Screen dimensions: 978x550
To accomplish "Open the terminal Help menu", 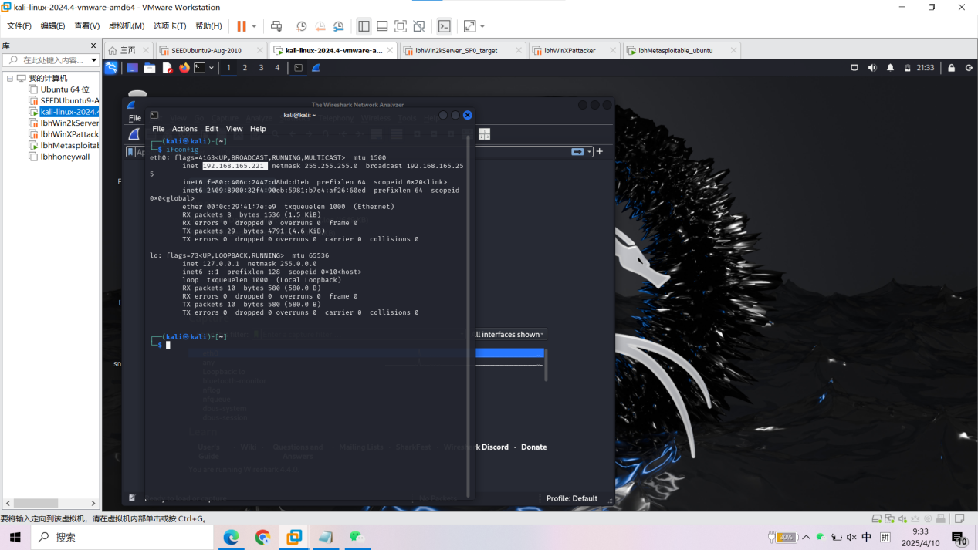I will point(258,129).
